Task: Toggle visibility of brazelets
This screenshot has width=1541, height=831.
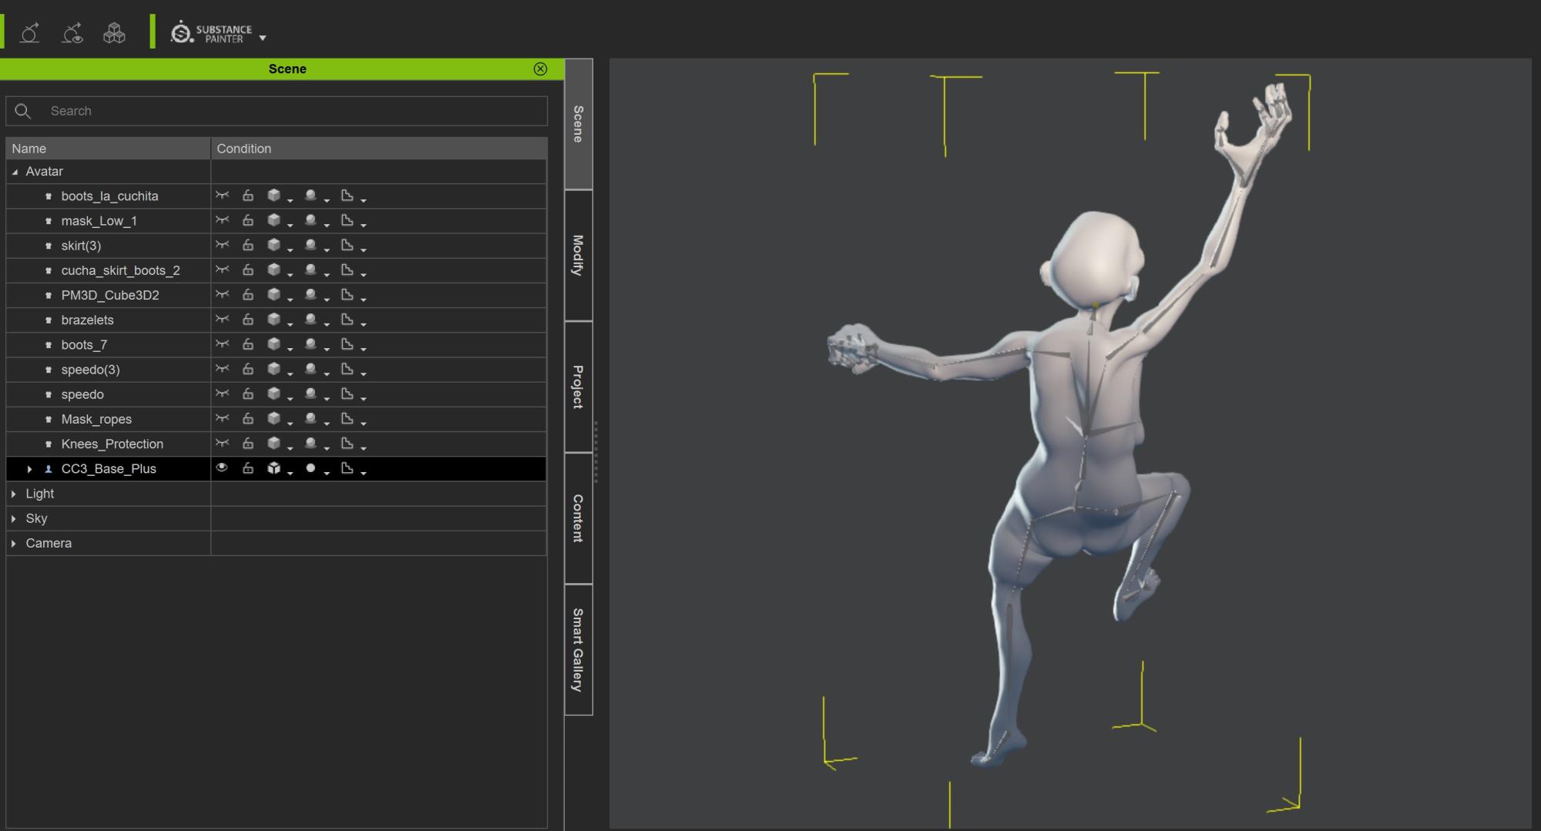Action: 222,319
